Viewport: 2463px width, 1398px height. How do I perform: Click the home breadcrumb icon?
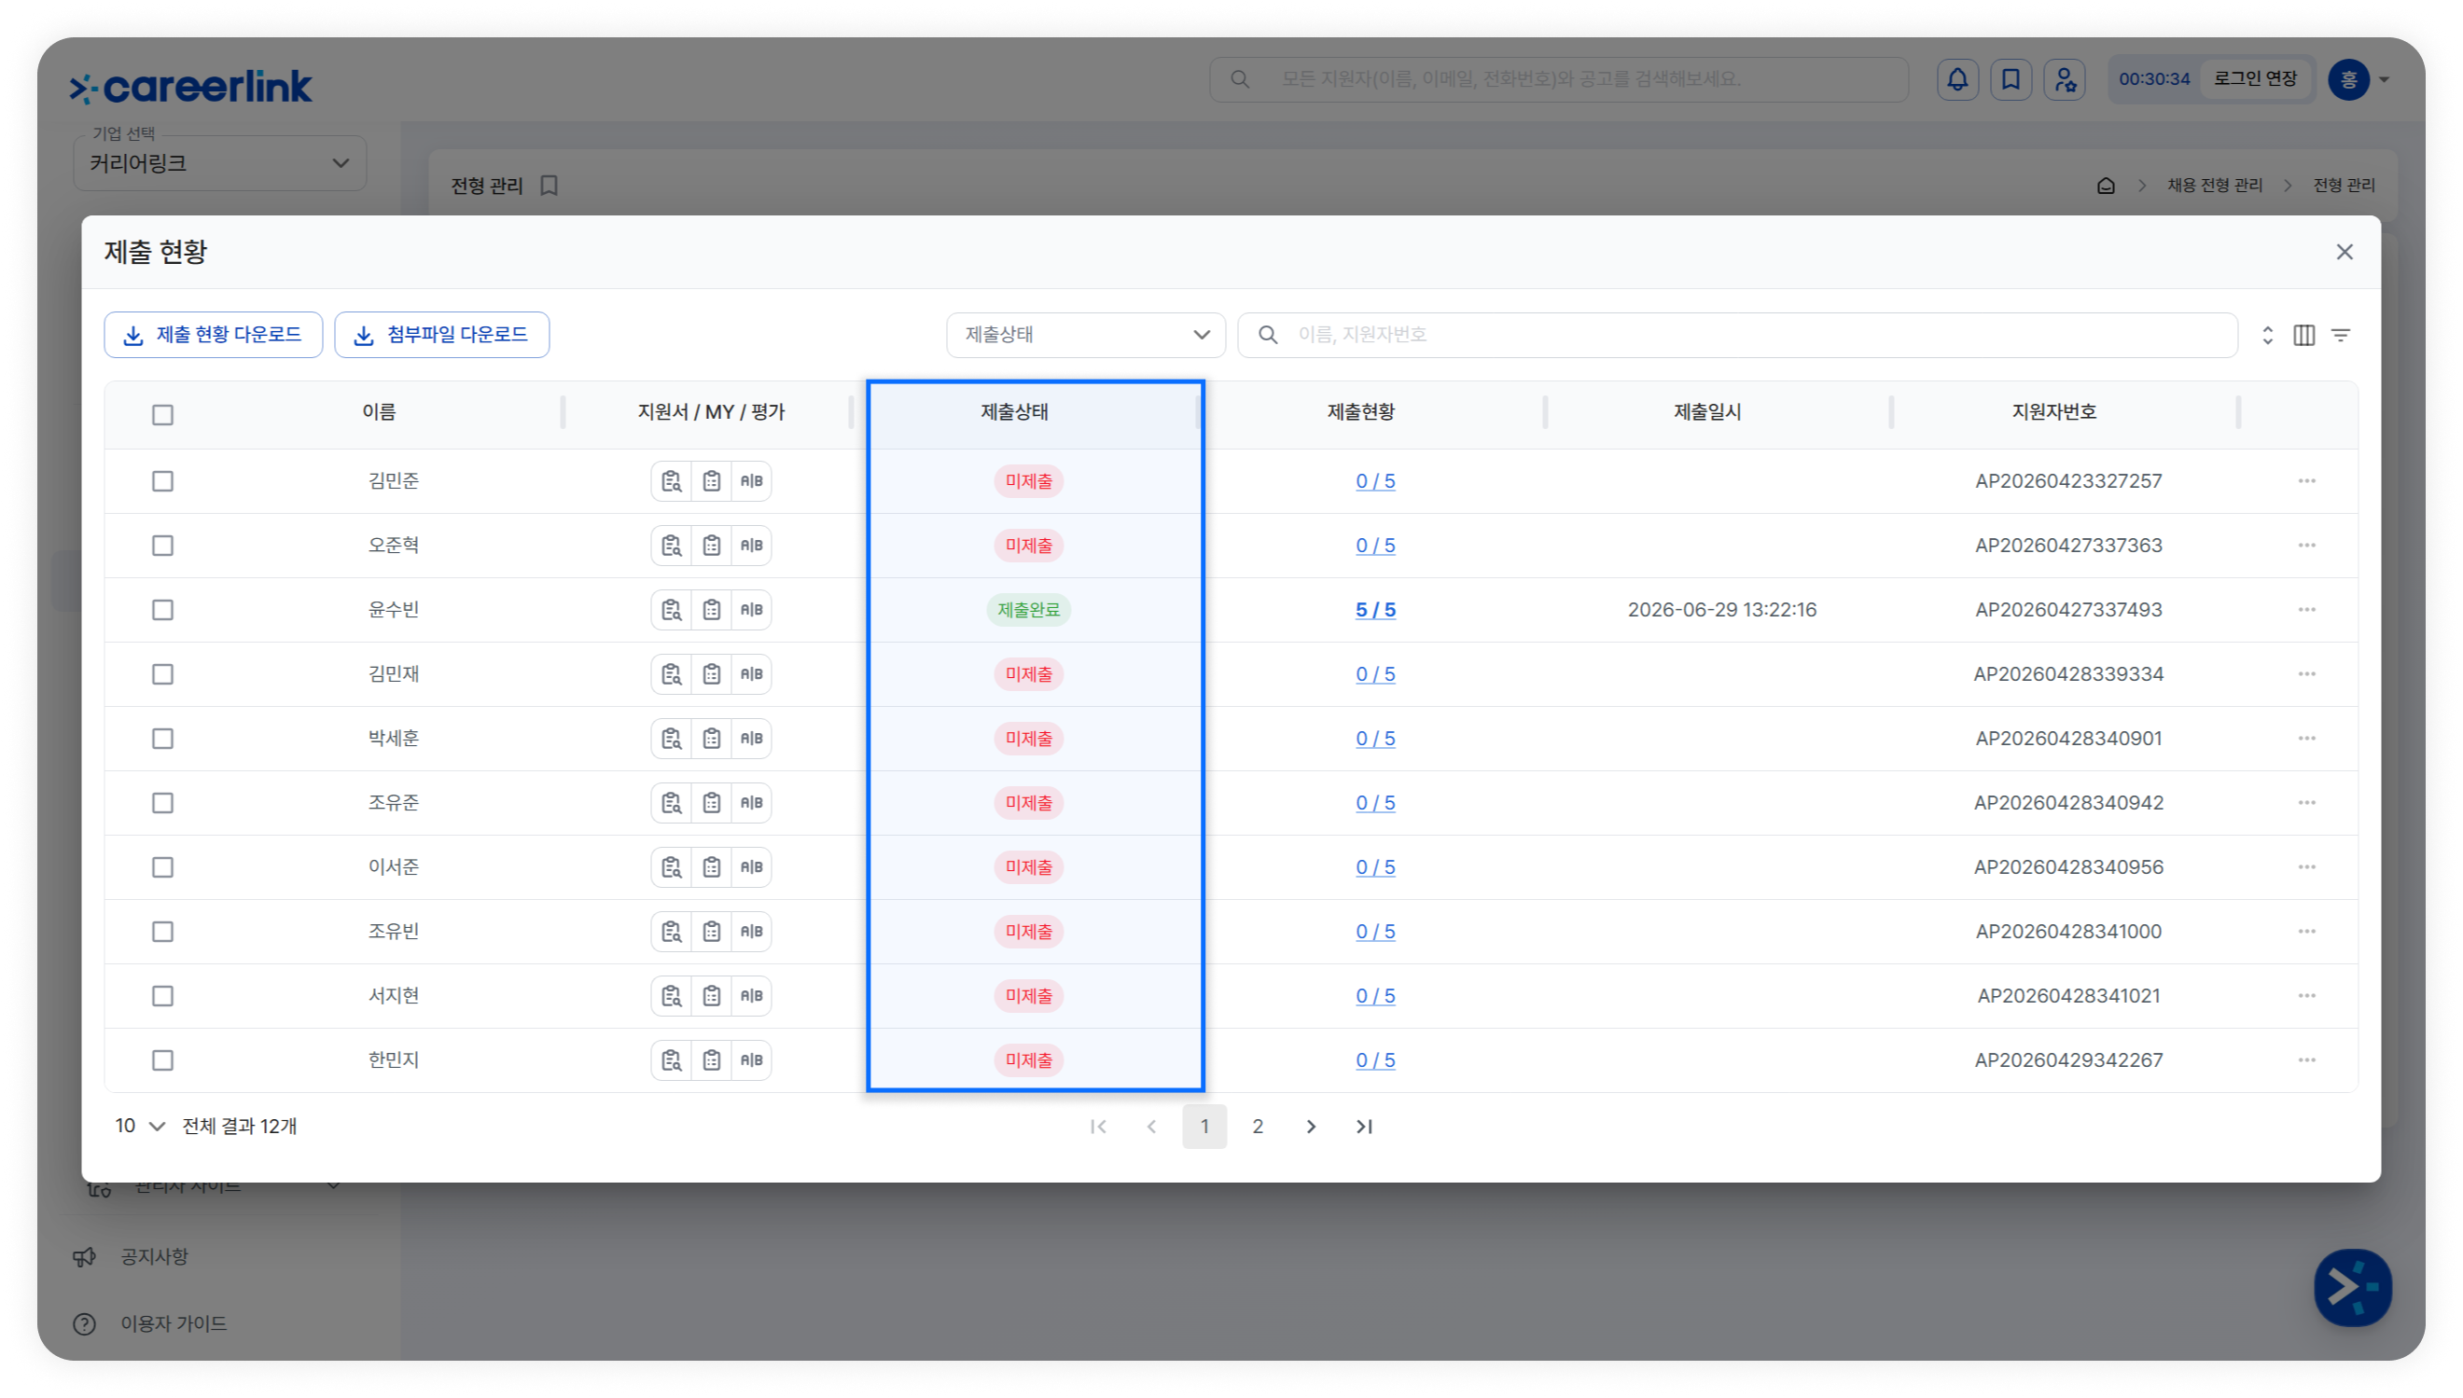point(2105,186)
